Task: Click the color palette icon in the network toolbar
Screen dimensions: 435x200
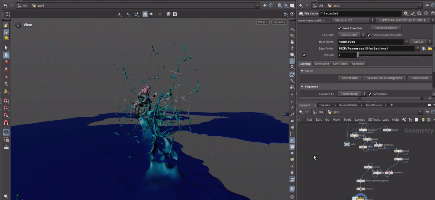Action: [x=422, y=120]
